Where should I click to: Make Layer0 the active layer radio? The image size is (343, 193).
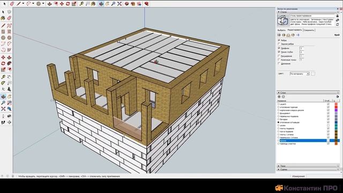pos(279,104)
